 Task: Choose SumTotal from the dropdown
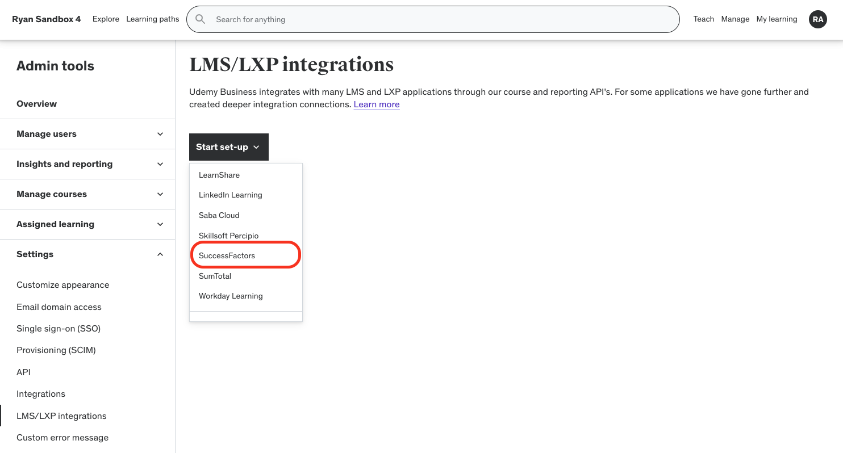[x=245, y=276]
